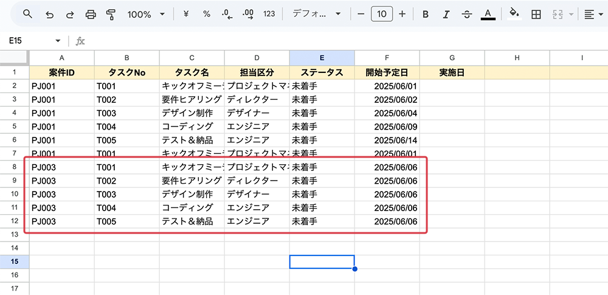Select PJ001 cell in row 2

pyautogui.click(x=61, y=86)
